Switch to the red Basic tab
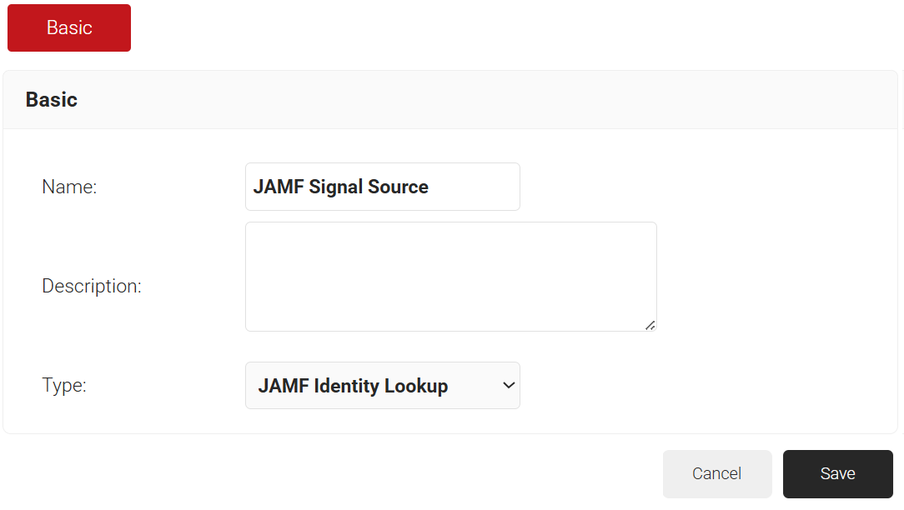The width and height of the screenshot is (904, 510). point(69,27)
